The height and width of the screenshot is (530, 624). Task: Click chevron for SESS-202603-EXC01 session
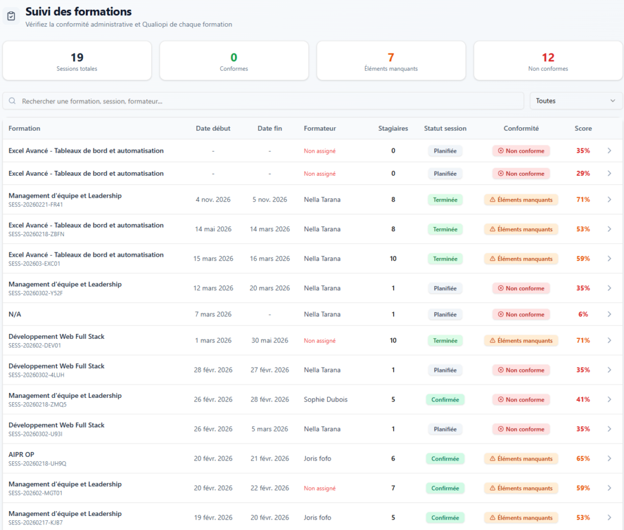click(x=609, y=259)
